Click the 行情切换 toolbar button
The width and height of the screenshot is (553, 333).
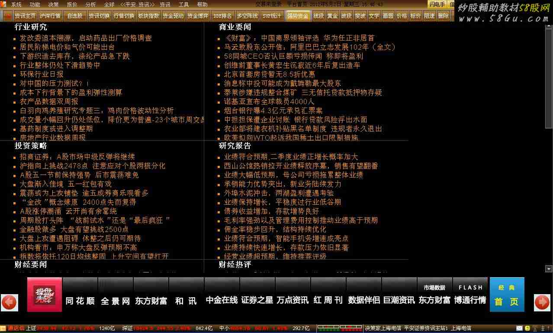(x=124, y=16)
